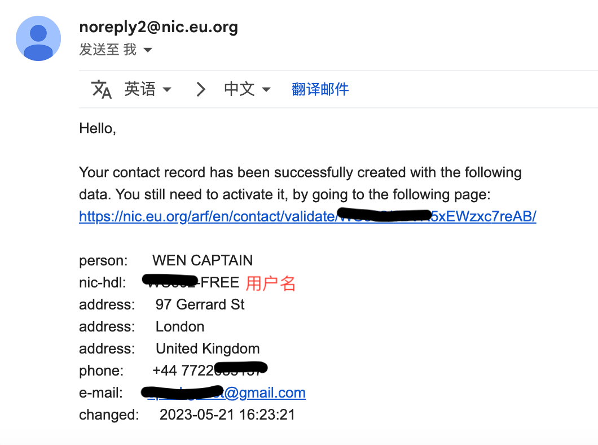Image resolution: width=598 pixels, height=445 pixels.
Task: Click the red 用户名 annotation label
Action: tap(270, 283)
